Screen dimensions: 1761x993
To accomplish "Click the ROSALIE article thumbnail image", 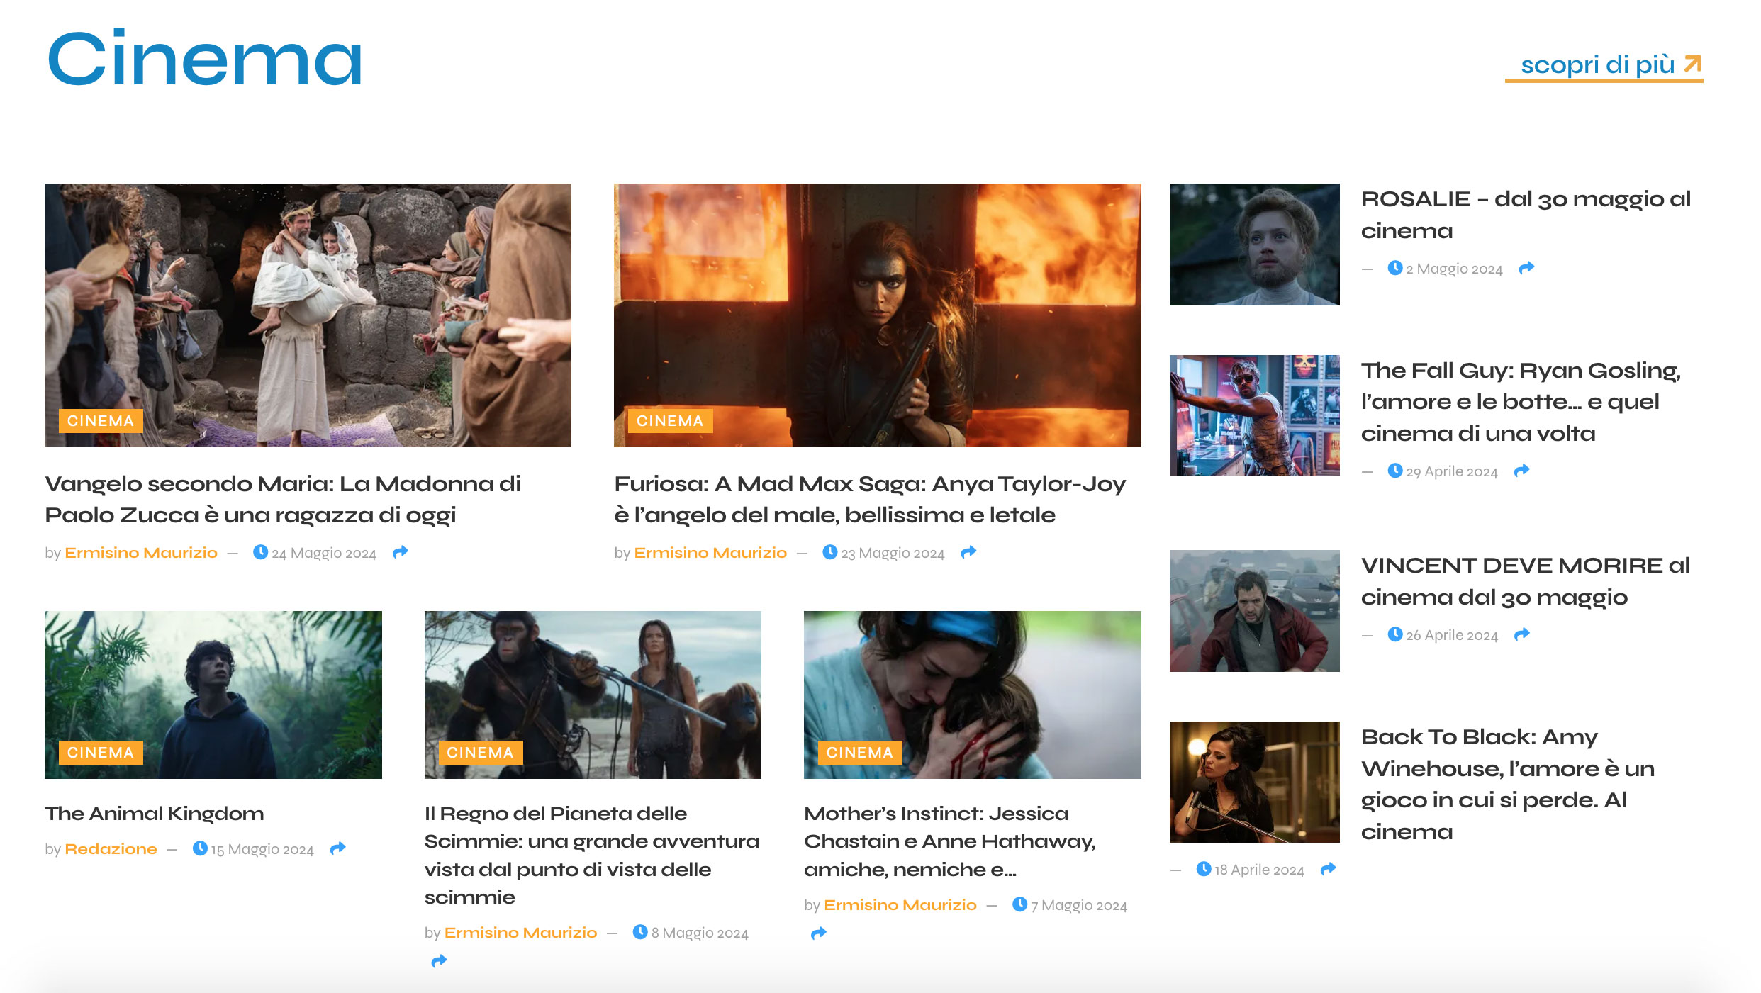I will point(1253,245).
